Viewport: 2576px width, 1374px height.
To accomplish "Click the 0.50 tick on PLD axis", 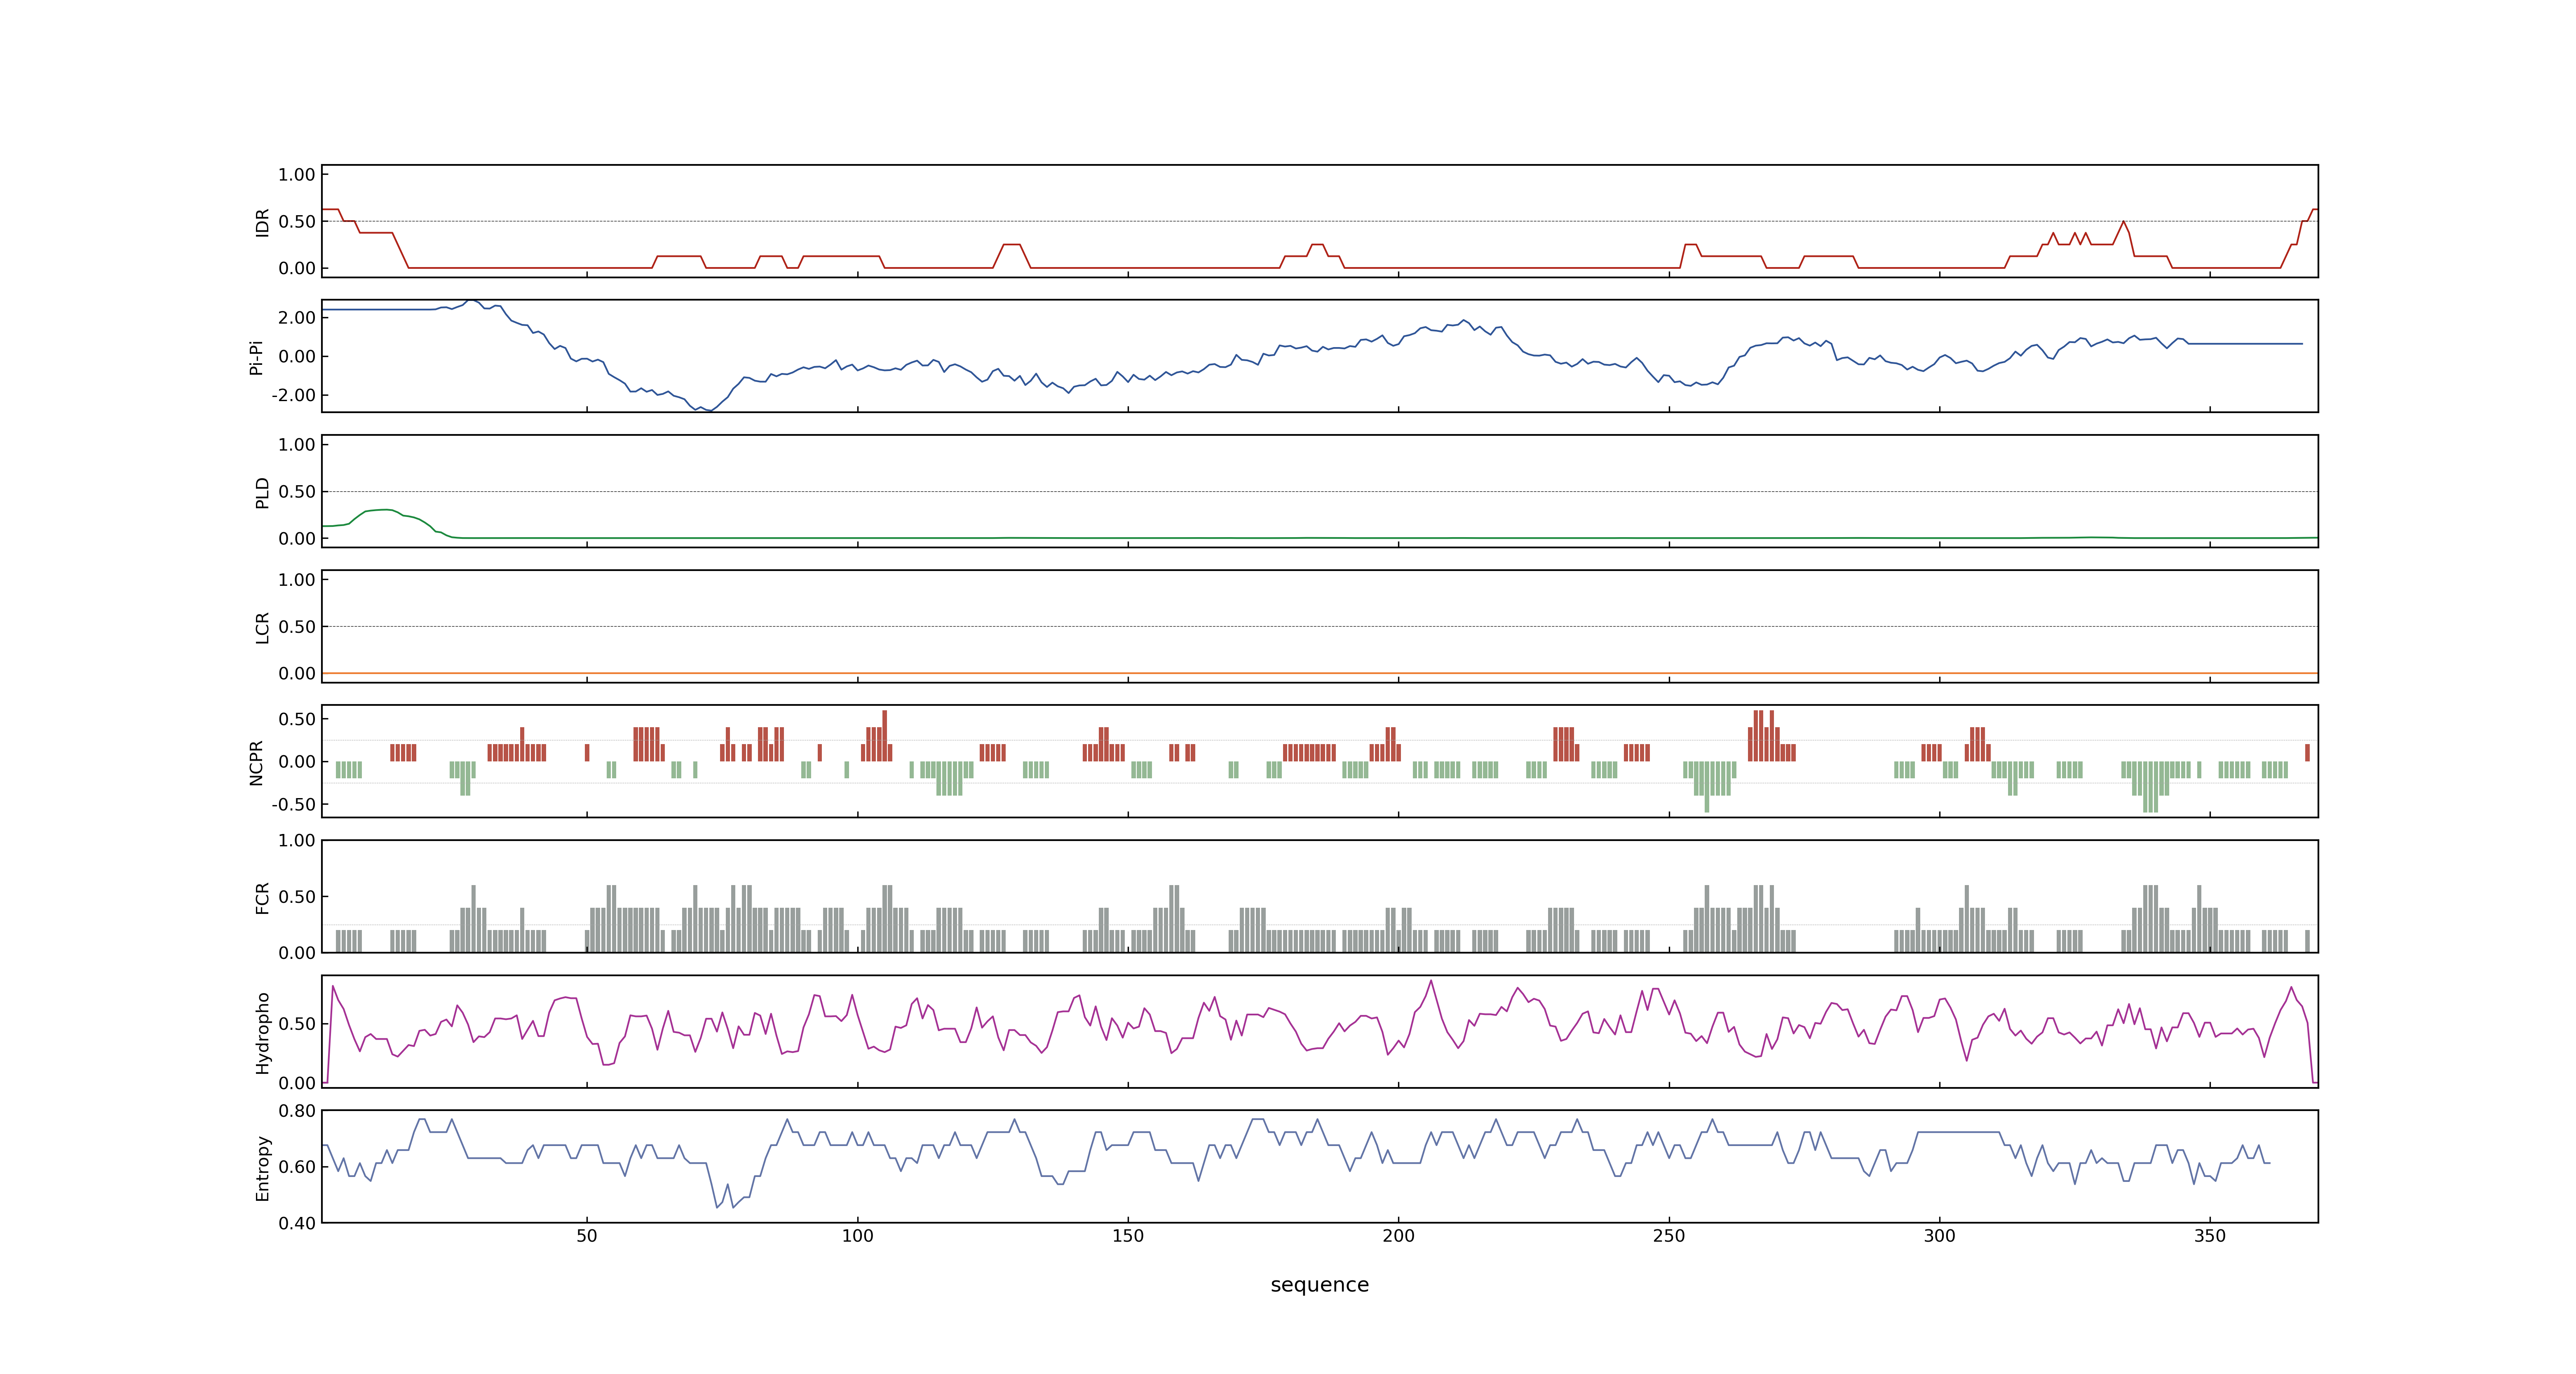I will pyautogui.click(x=297, y=492).
